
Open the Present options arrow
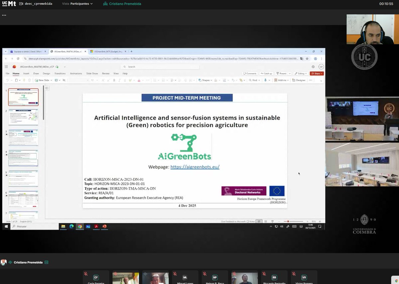point(290,73)
